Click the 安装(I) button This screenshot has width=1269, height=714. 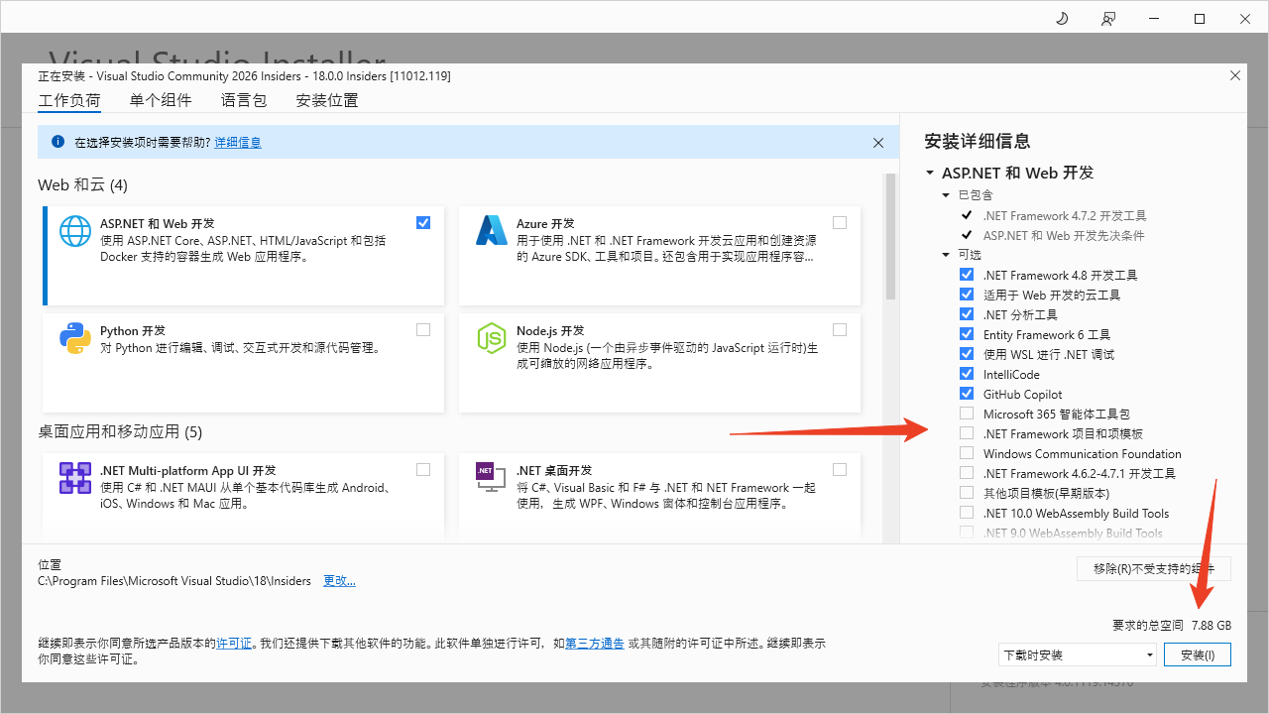coord(1198,654)
